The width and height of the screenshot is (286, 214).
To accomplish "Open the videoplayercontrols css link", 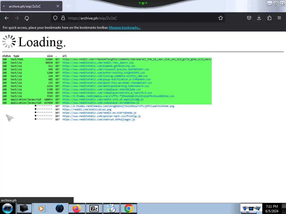I will [x=107, y=93].
